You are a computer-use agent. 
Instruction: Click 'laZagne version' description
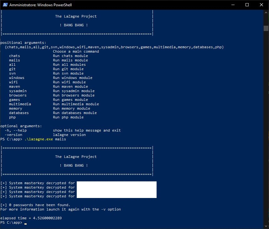pyautogui.click(x=69, y=135)
